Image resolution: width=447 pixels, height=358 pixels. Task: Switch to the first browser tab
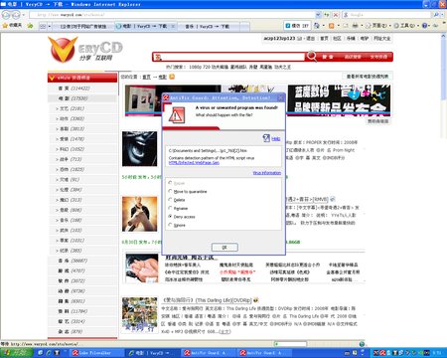pyautogui.click(x=83, y=26)
